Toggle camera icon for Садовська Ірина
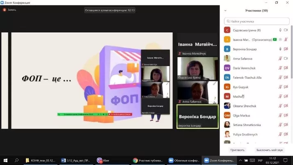This screenshot has width=293, height=165. (286, 30)
